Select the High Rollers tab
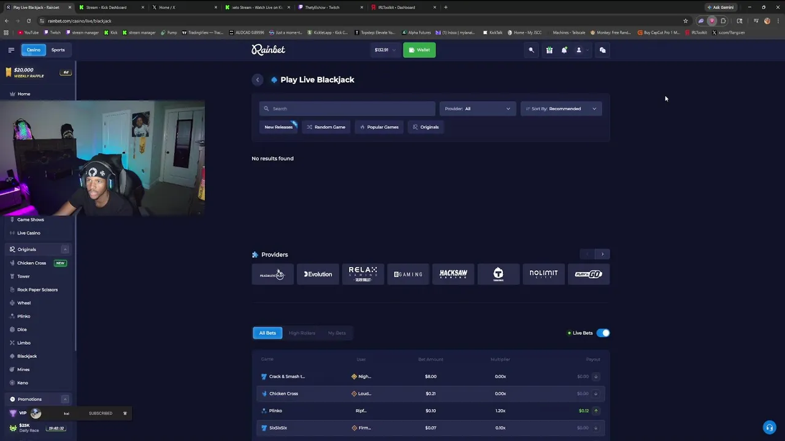785x441 pixels. coord(302,333)
